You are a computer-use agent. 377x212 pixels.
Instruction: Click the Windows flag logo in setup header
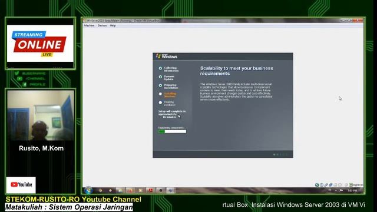[x=158, y=56]
